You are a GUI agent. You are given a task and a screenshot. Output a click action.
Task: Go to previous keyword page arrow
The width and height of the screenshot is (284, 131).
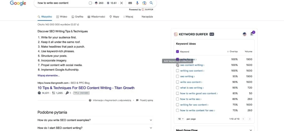(x=243, y=119)
